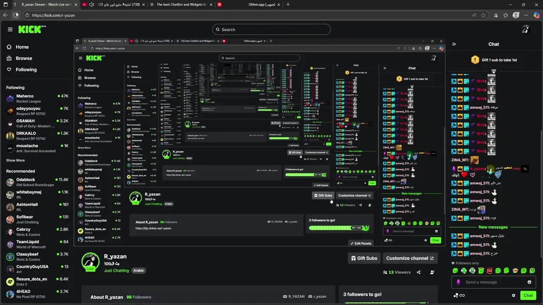
Task: Click moustache channel avatar in sidebar
Action: (x=10, y=148)
